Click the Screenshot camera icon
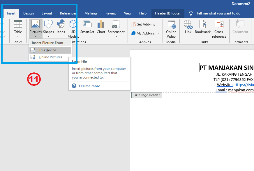The height and width of the screenshot is (171, 254). [116, 24]
